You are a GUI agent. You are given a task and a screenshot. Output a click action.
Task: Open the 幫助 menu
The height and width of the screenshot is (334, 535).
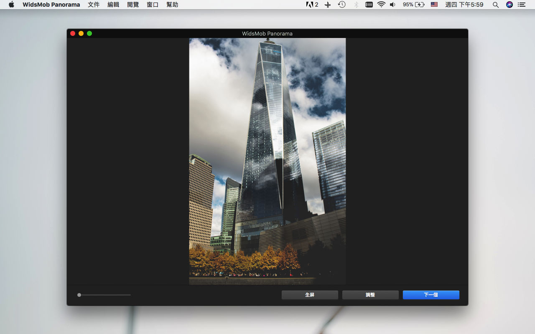coord(172,5)
